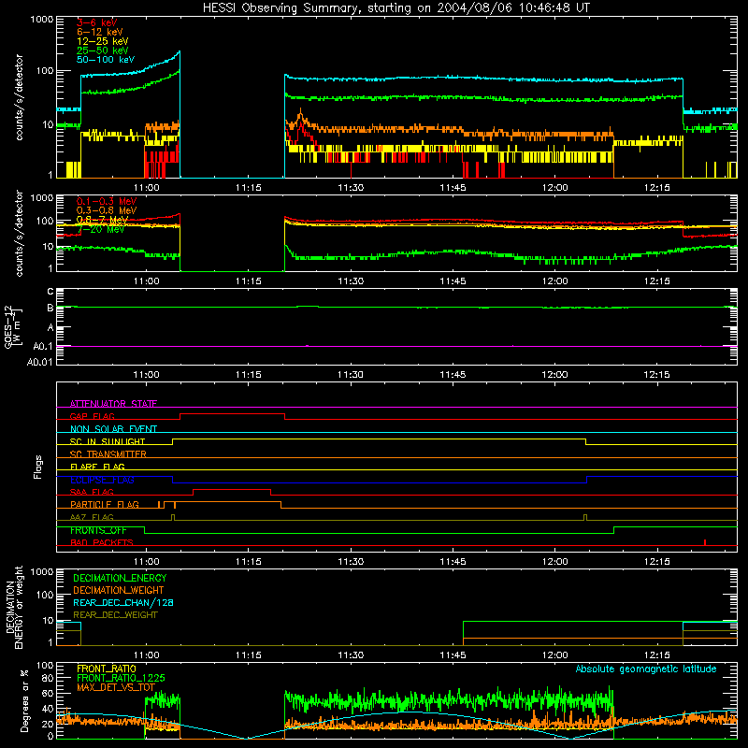
Task: Select the FLARE_FLAG label
Action: (x=97, y=467)
